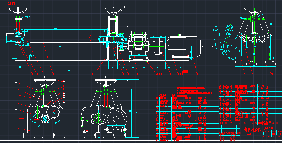Click the top-left handwheel of front view
This screenshot has width=282, height=143.
pos(18,11)
